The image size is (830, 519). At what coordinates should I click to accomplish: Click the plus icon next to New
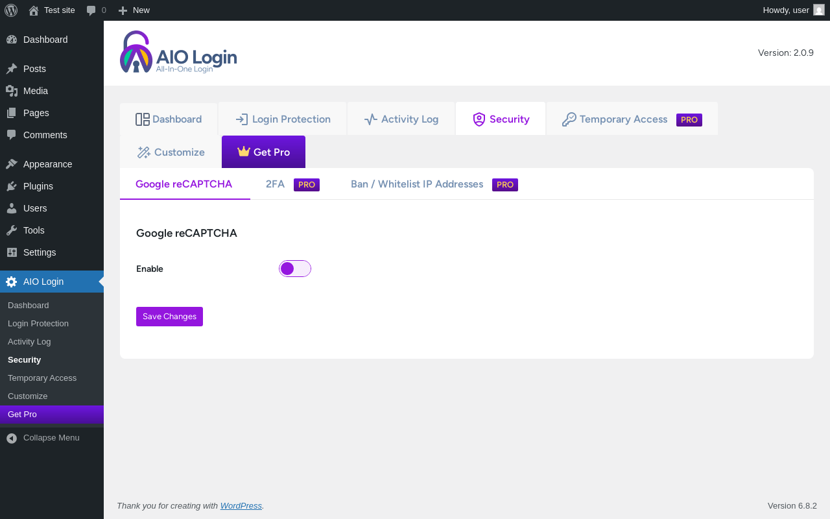[x=123, y=10]
